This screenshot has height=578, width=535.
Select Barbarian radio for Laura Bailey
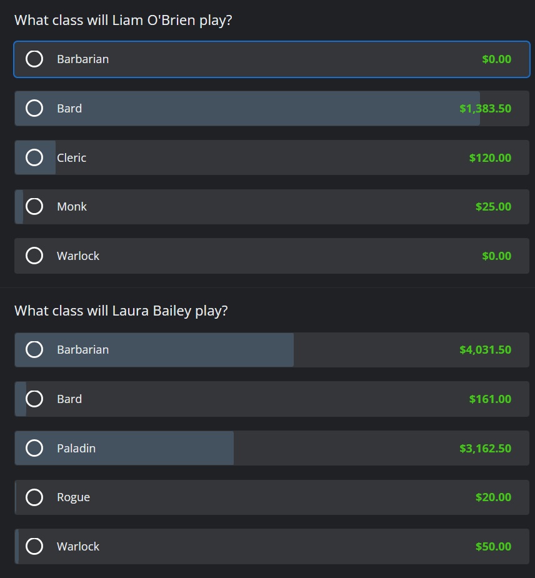[x=34, y=349]
